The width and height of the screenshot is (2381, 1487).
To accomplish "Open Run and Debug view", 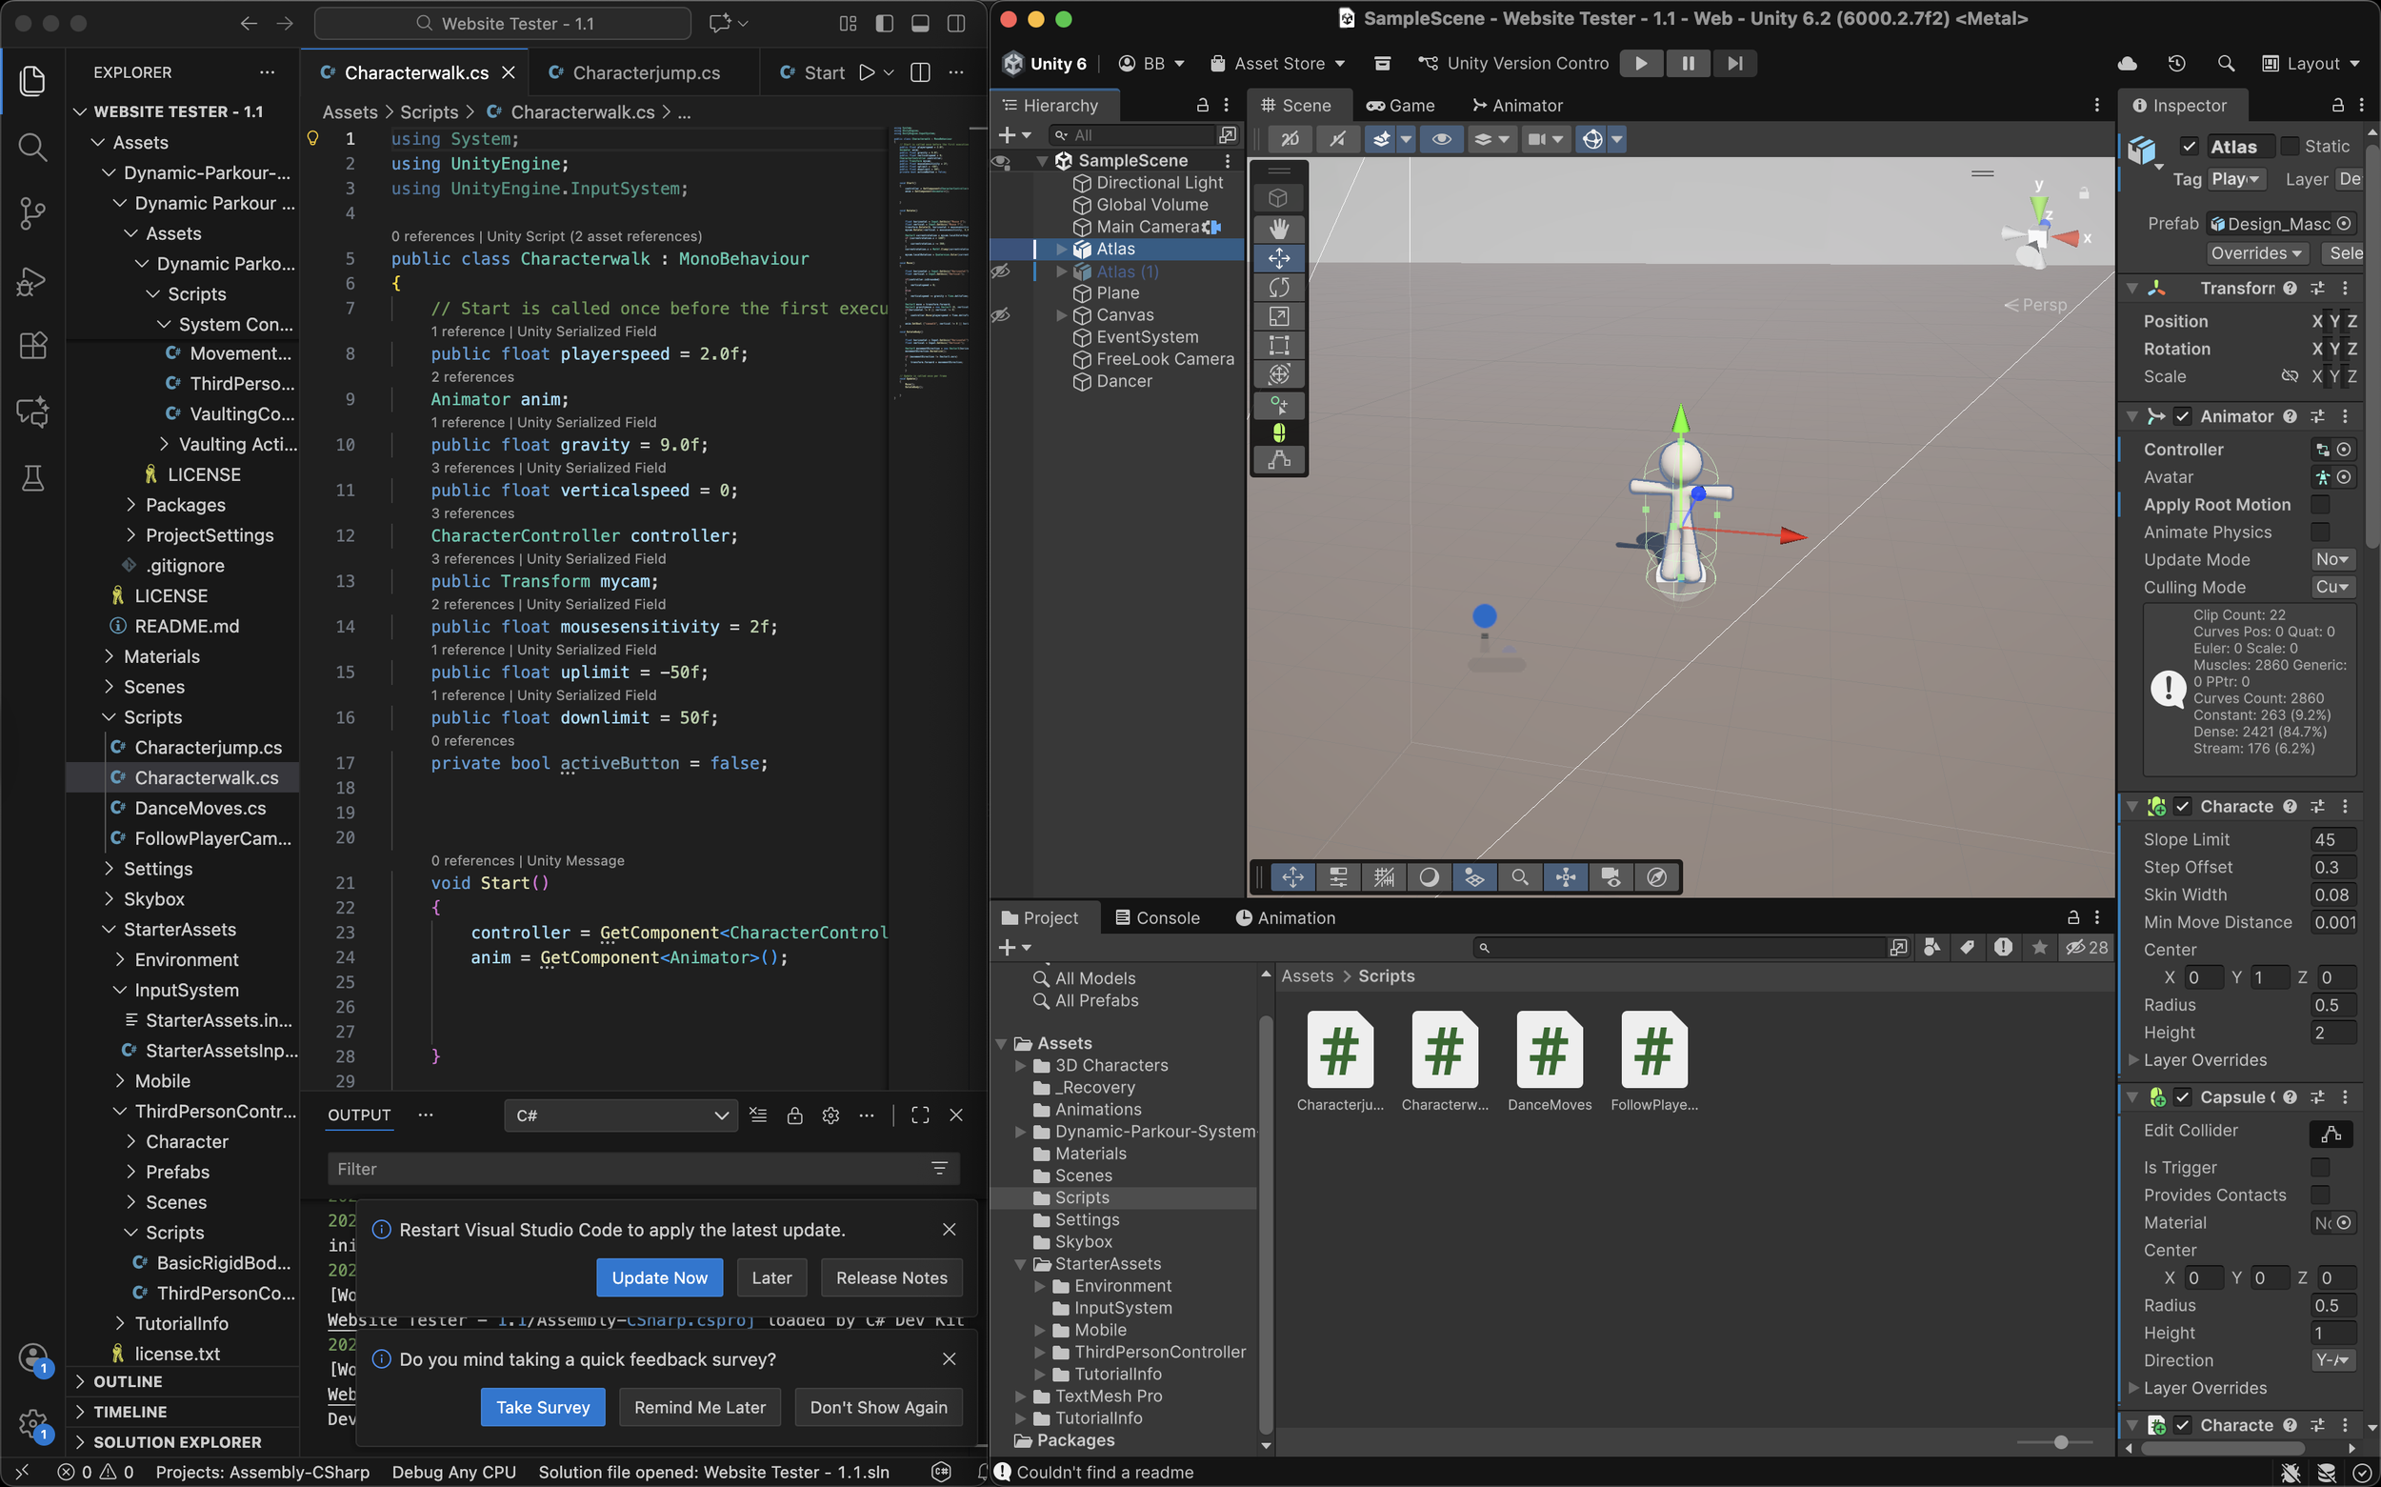I will [32, 281].
